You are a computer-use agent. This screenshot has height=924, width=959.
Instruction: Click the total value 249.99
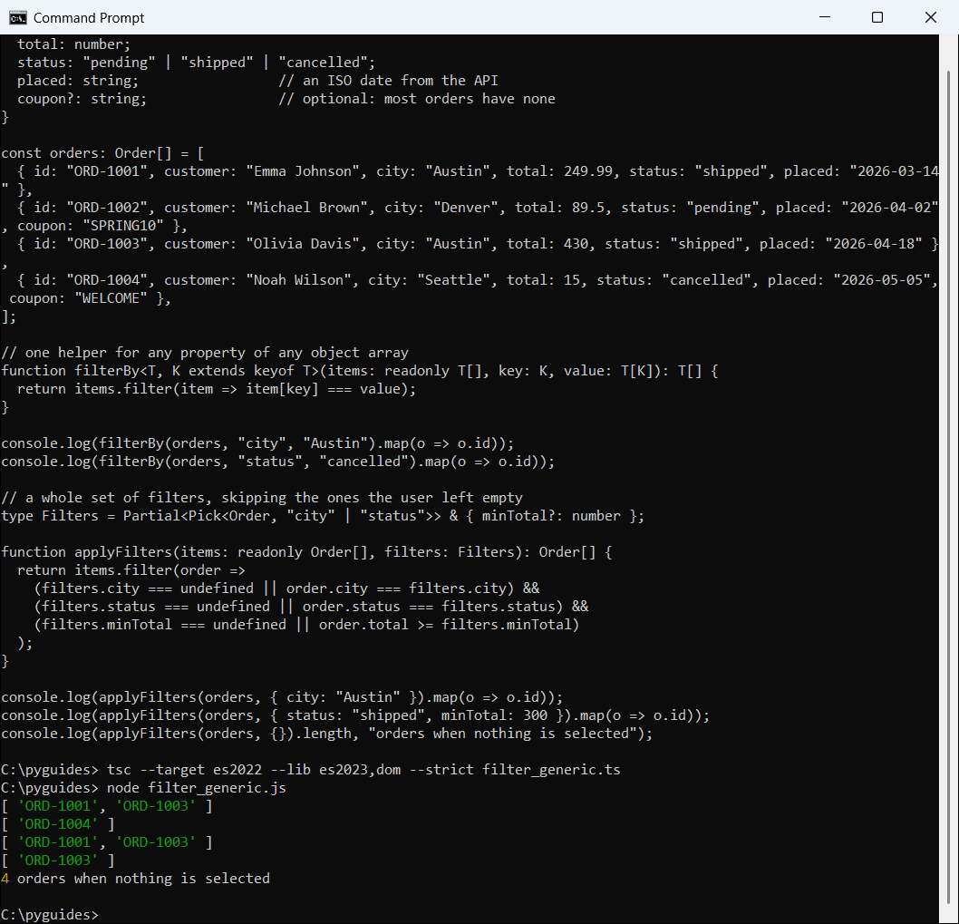(587, 171)
